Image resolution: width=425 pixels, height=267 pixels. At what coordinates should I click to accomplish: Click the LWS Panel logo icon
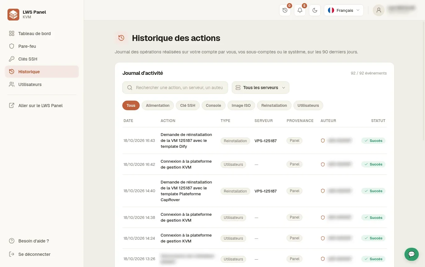click(13, 15)
